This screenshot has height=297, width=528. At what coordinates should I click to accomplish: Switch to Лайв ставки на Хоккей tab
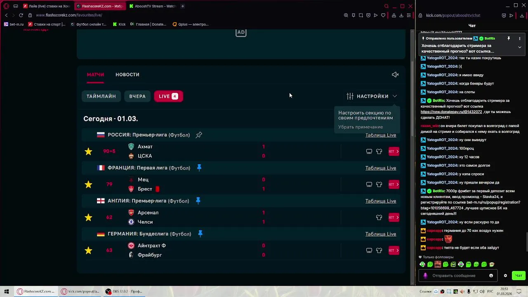coord(47,6)
